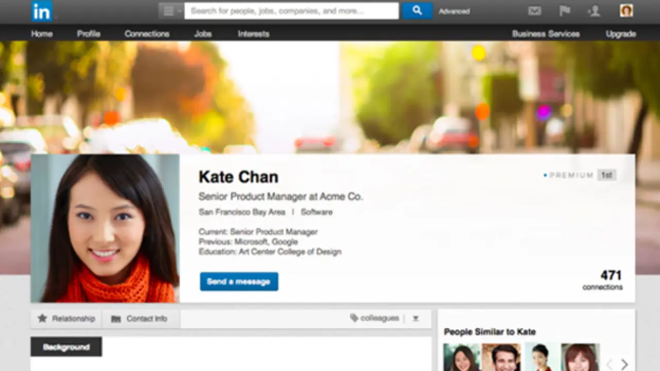
Task: Click inside the search input field
Action: (291, 11)
